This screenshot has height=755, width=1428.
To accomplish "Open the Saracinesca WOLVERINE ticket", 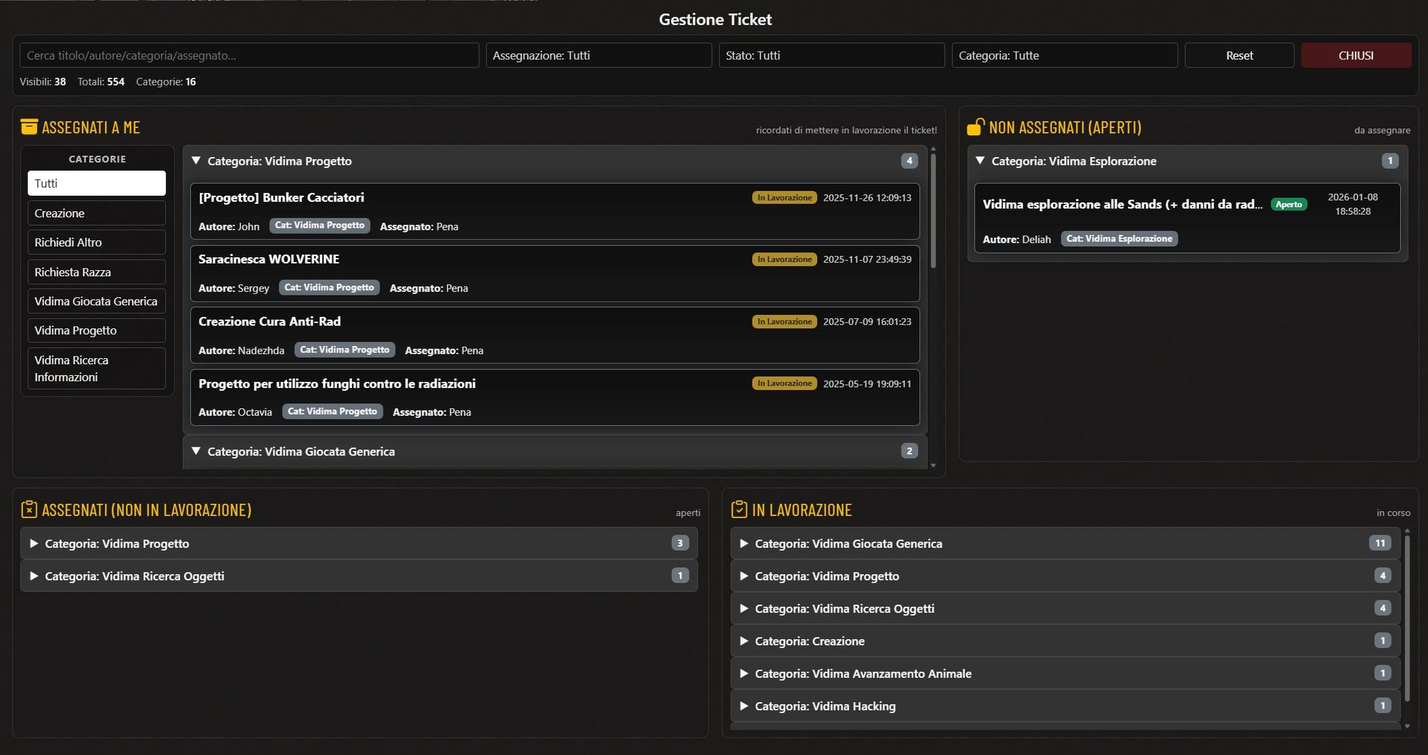I will click(555, 274).
